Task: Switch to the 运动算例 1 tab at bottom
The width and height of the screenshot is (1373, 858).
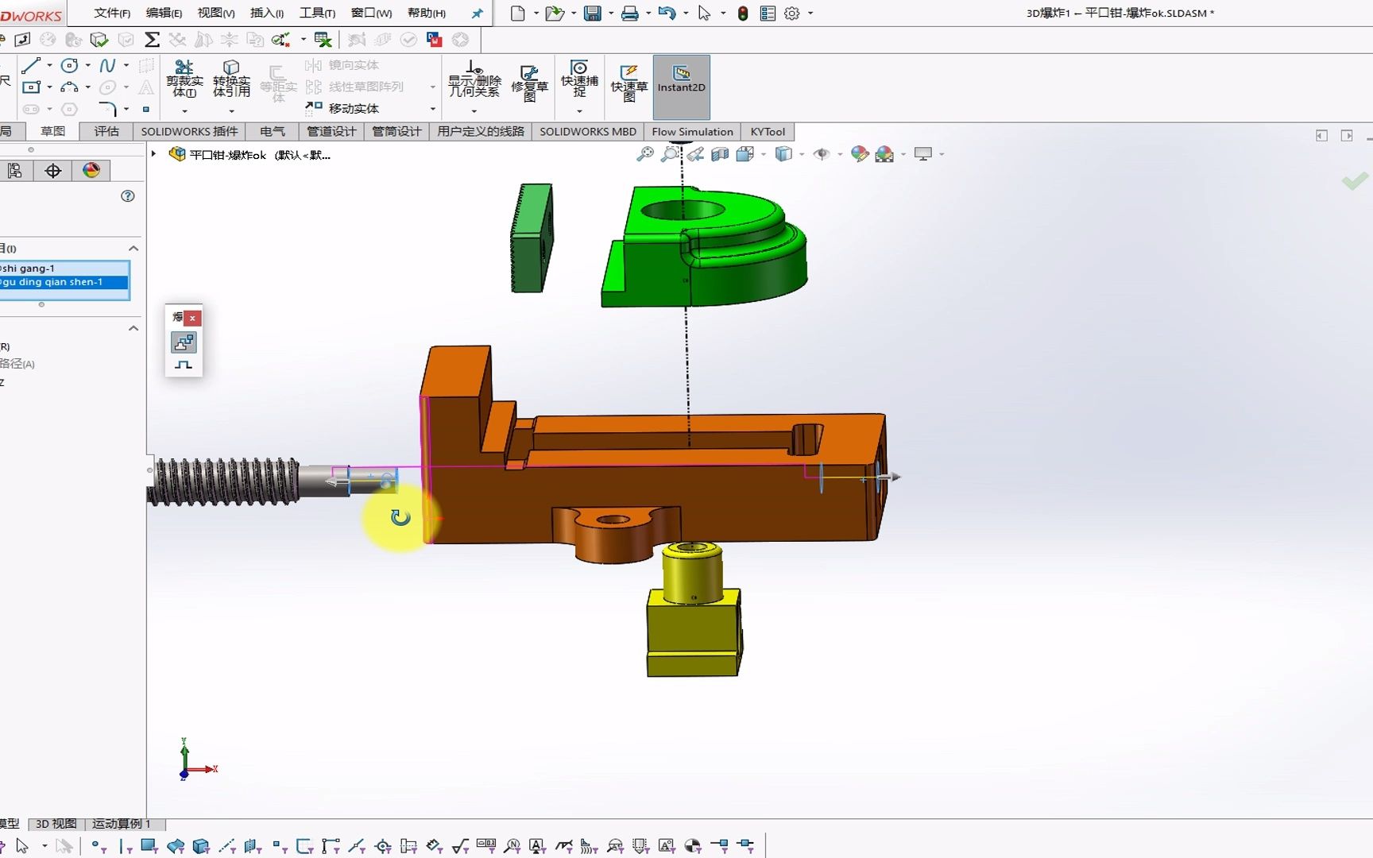Action: 123,824
